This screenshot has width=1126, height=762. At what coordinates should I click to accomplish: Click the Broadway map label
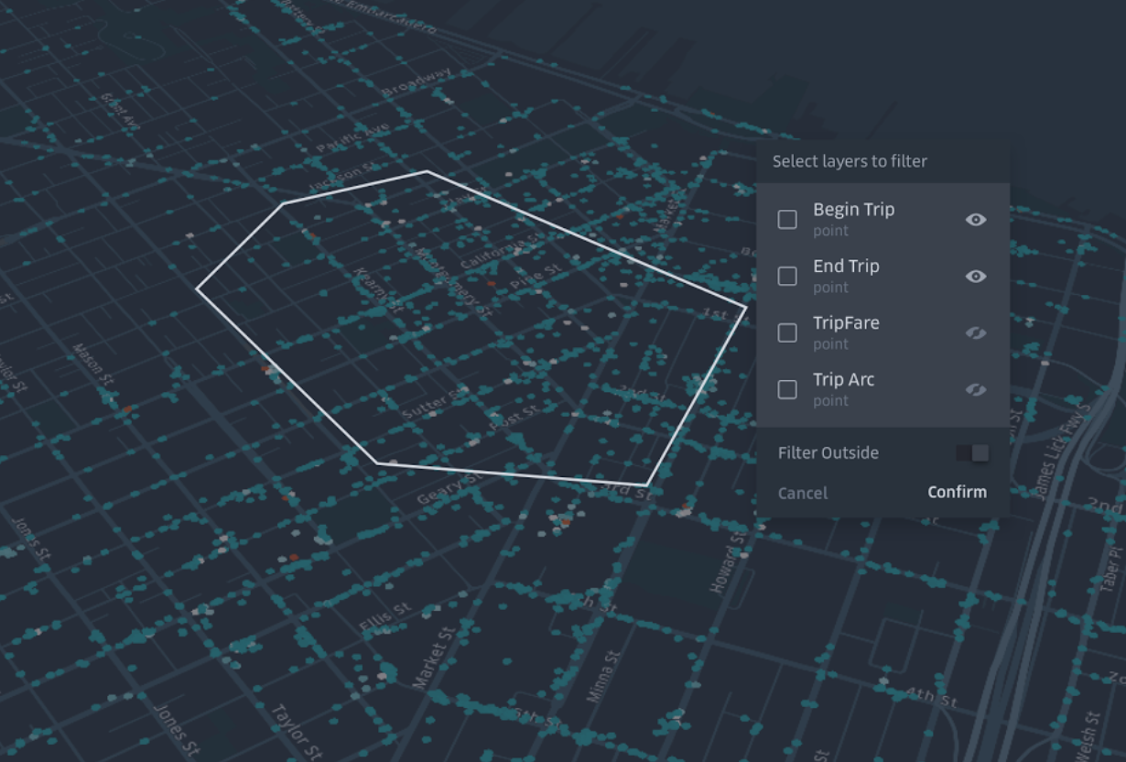pyautogui.click(x=417, y=84)
